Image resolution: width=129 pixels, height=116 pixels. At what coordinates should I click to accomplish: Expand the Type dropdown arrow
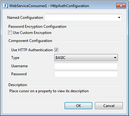pos(115,58)
